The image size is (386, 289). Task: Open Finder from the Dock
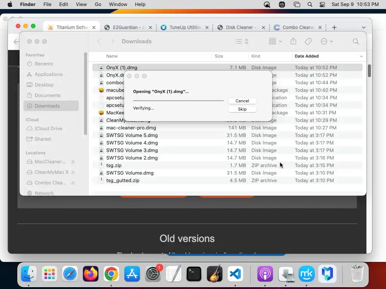pyautogui.click(x=29, y=274)
